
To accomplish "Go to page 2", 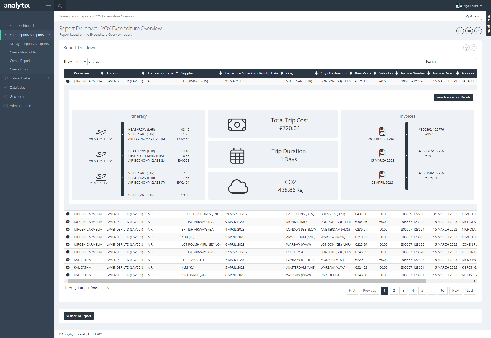I will (394, 291).
